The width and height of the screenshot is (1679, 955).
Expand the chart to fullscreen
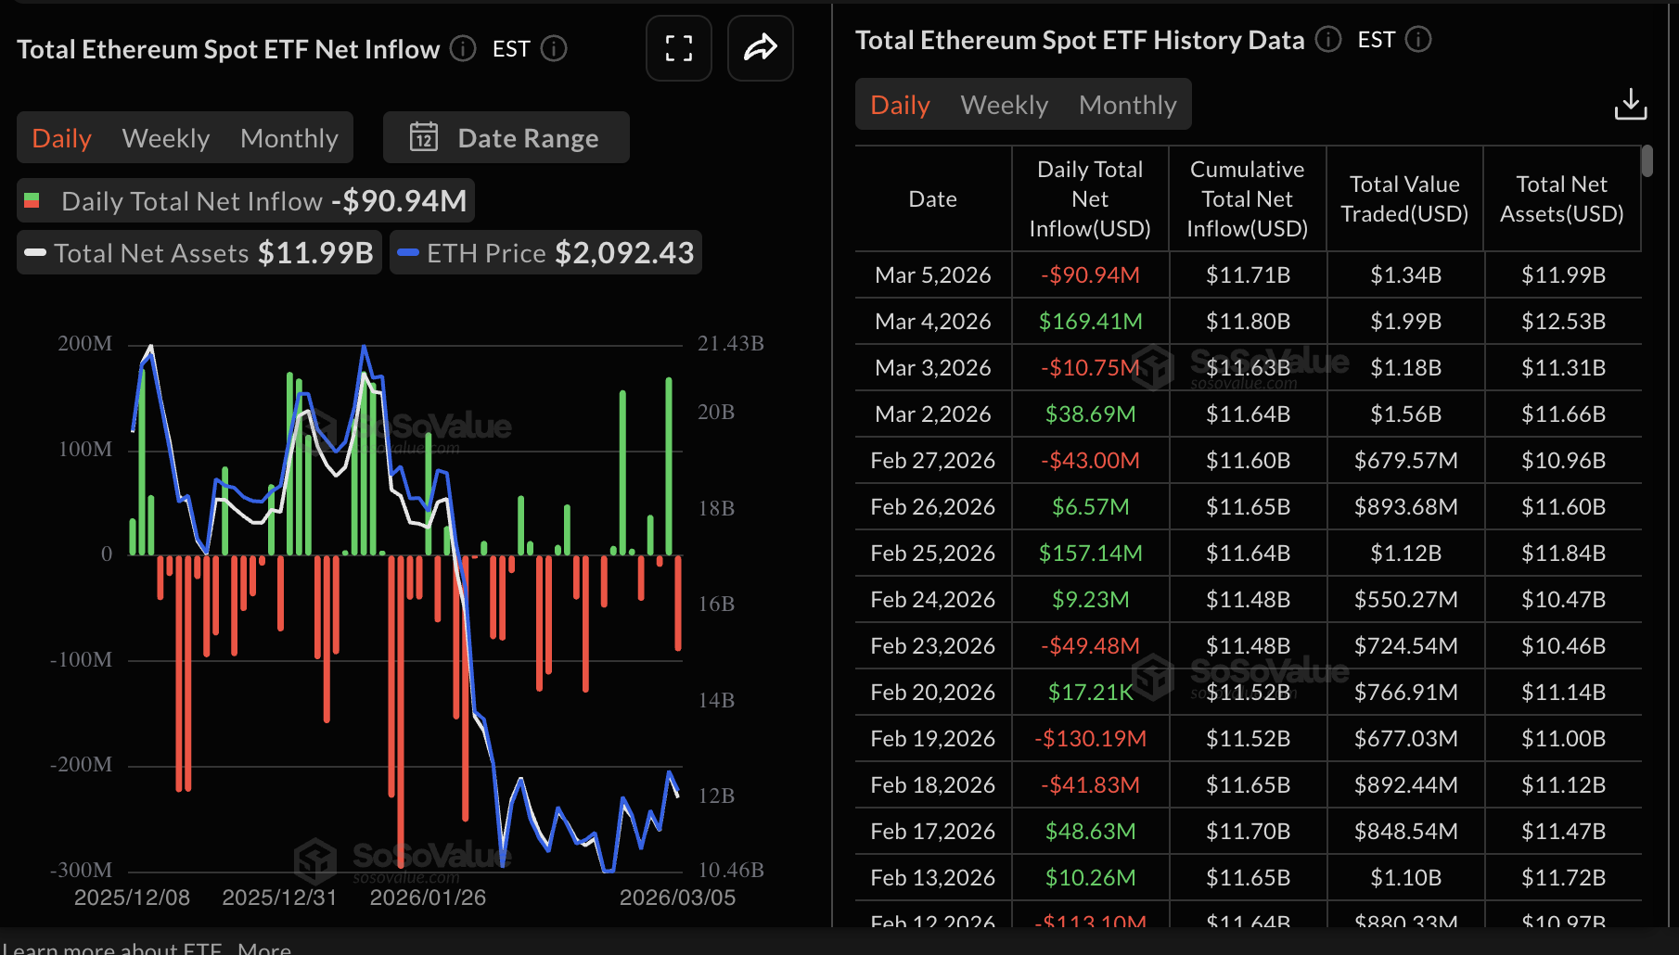(x=679, y=48)
